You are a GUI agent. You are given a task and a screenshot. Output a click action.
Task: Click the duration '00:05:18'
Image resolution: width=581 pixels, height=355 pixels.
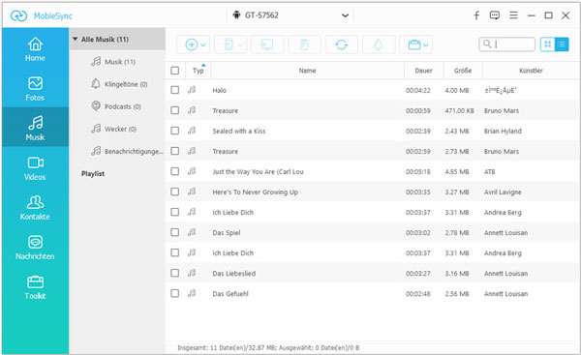tap(418, 172)
